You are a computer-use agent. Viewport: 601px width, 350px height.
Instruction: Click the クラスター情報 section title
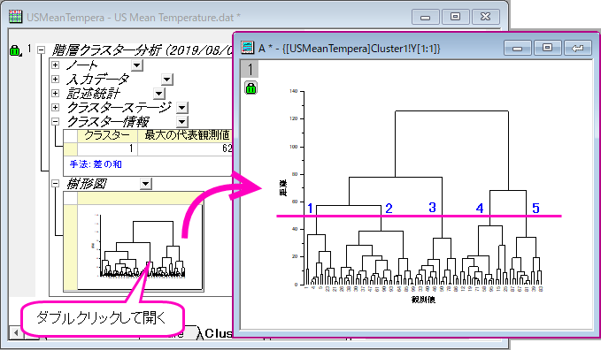click(108, 122)
